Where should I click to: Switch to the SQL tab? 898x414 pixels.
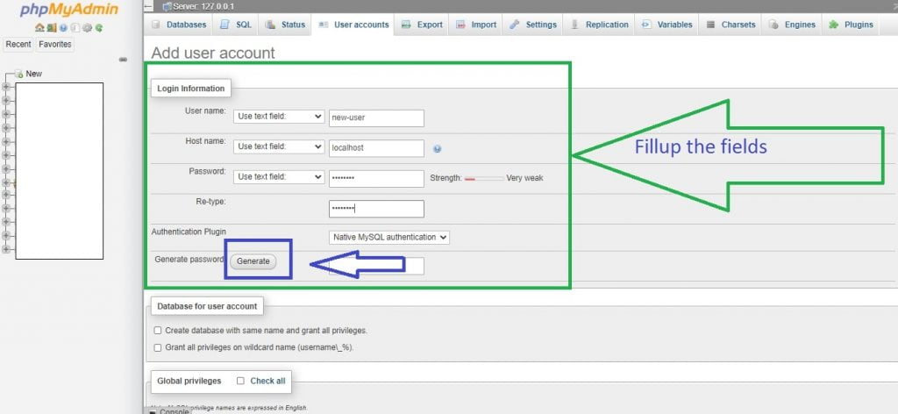coord(236,25)
